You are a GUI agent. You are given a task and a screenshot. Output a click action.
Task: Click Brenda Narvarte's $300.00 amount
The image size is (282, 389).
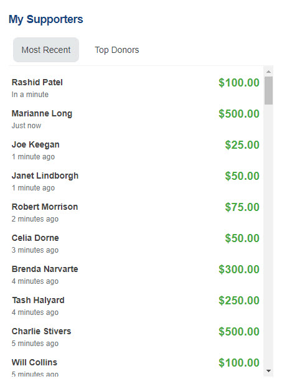(x=239, y=269)
